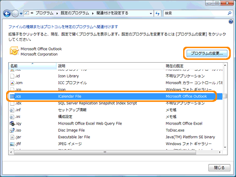Screen dimensions: 236x177
Task: Select the .iqy Excel query icon
Action: 12,124
